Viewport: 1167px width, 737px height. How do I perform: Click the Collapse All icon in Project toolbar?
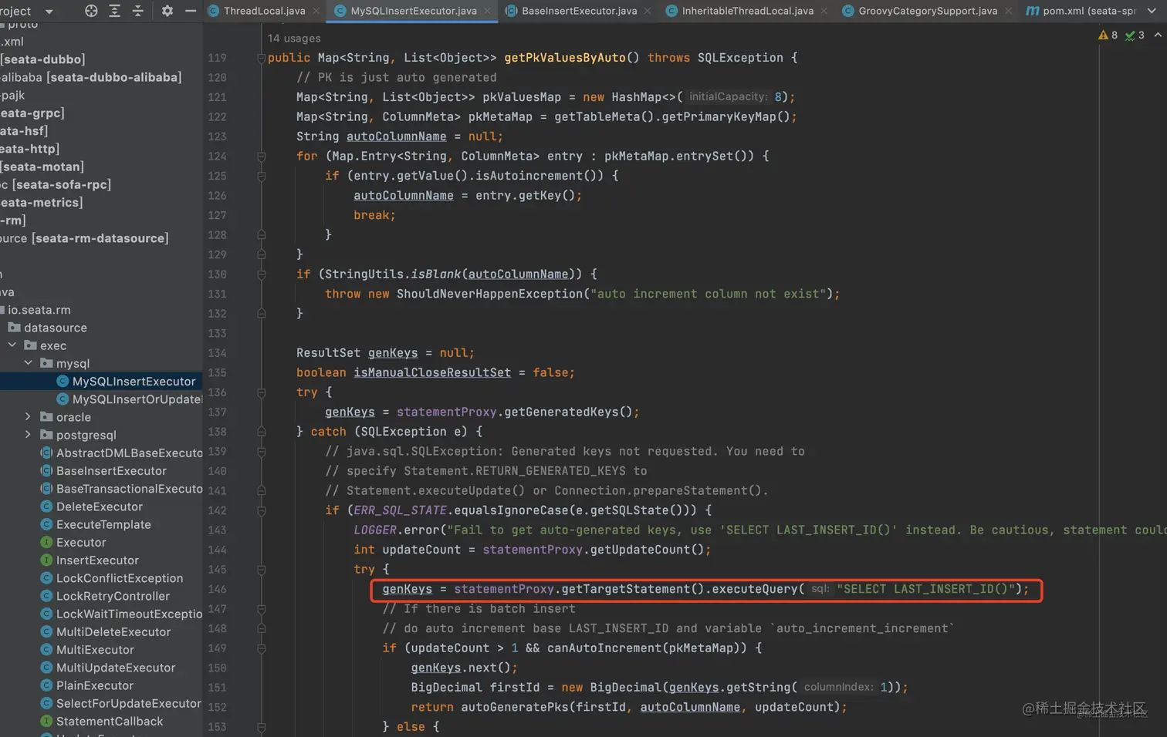click(139, 12)
